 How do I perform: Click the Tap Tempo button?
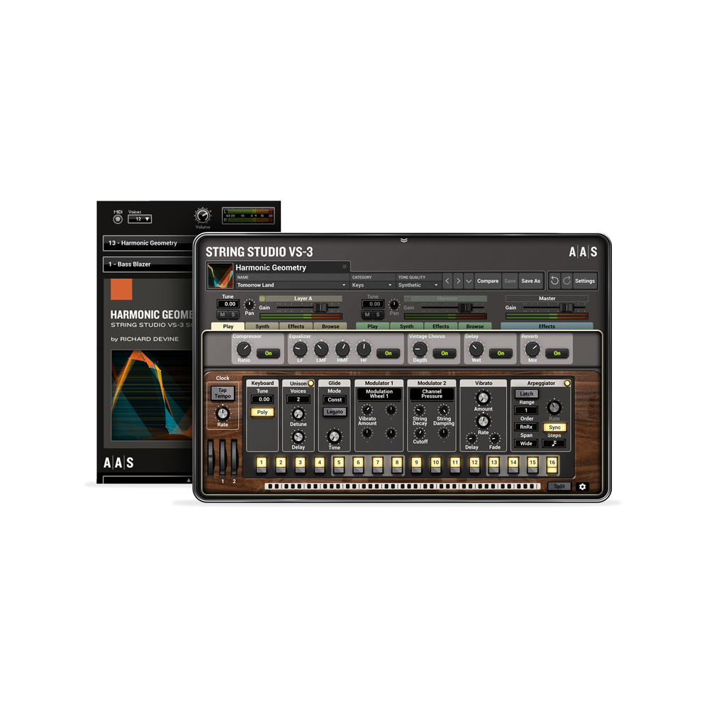[x=223, y=393]
